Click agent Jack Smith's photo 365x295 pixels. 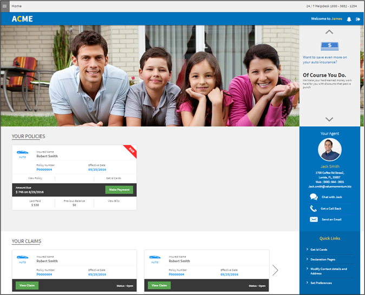pos(330,150)
